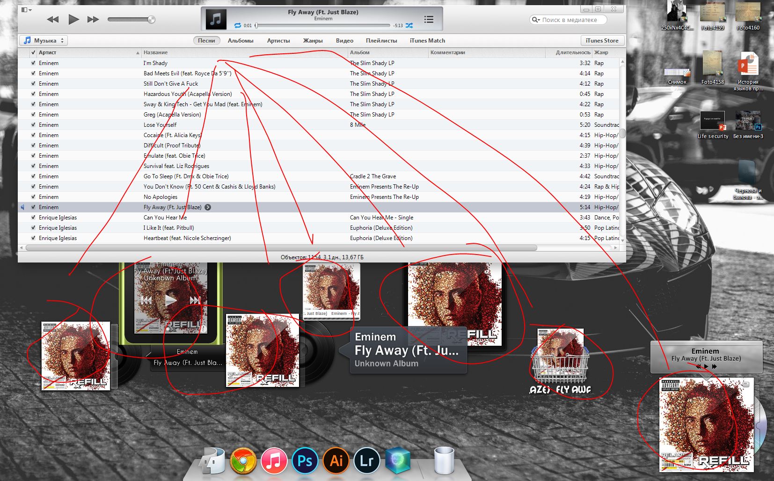
Task: Open the iTunes Match tab
Action: click(427, 41)
